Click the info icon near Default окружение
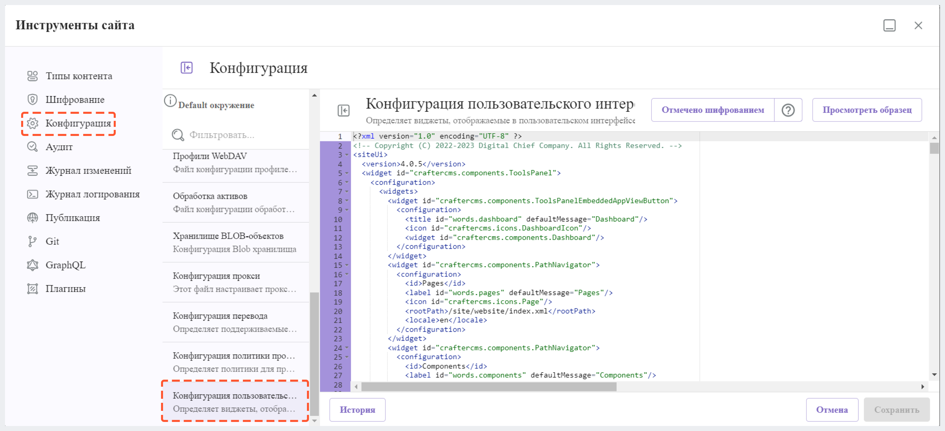Screen dimensions: 945x431 point(170,101)
